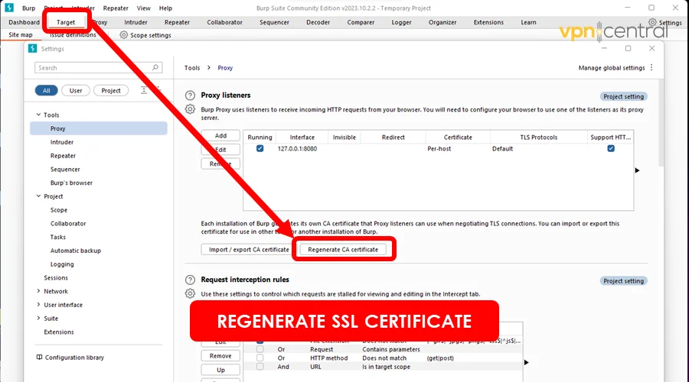Click Remove button under interception rules
689x382 pixels.
[220, 356]
